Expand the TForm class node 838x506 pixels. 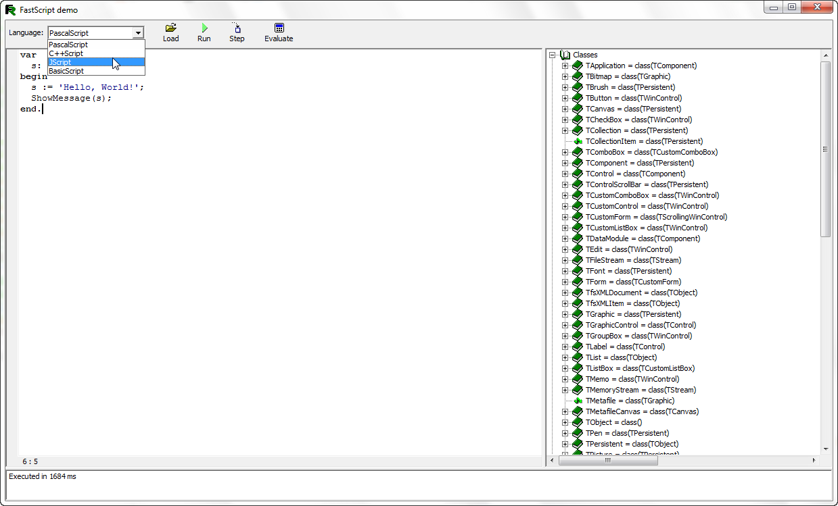[x=565, y=282]
